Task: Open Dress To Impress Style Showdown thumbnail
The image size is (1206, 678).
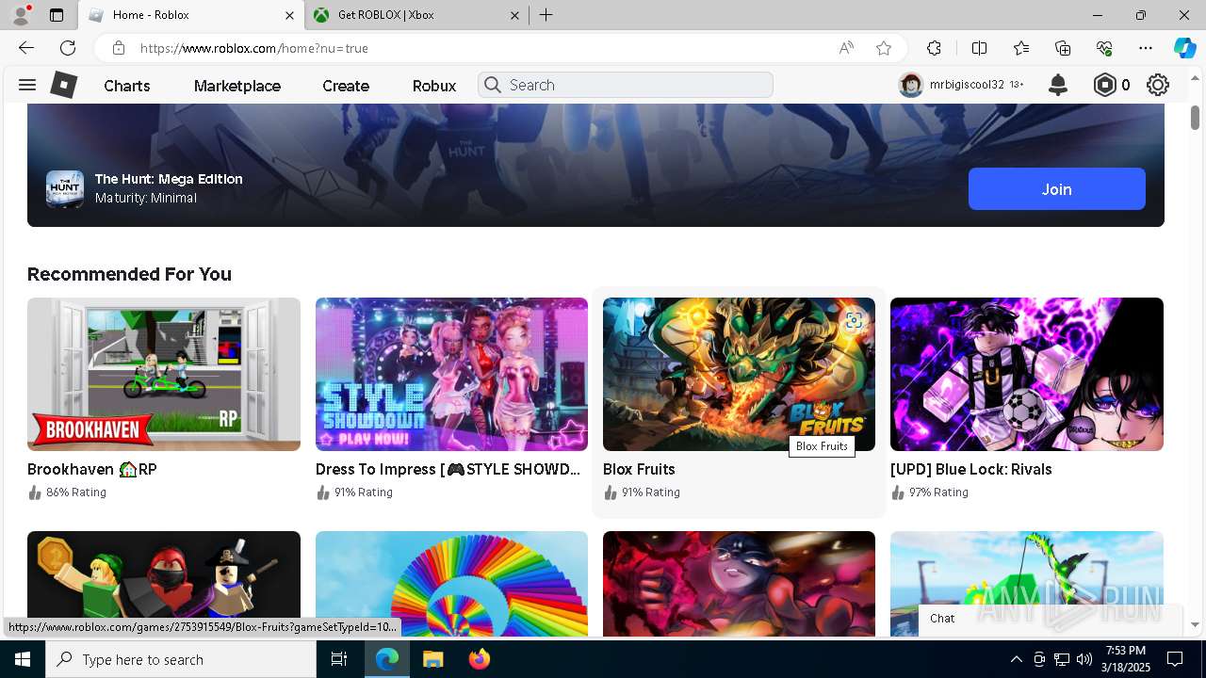Action: [451, 375]
